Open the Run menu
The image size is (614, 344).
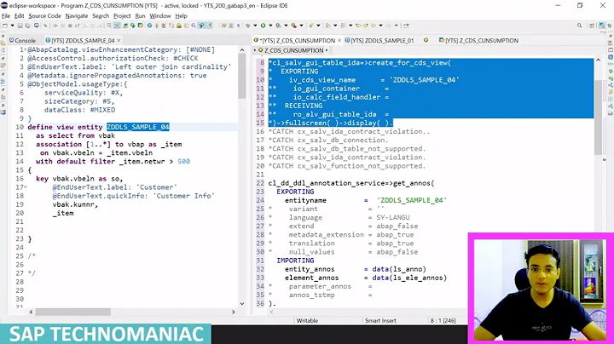[140, 16]
